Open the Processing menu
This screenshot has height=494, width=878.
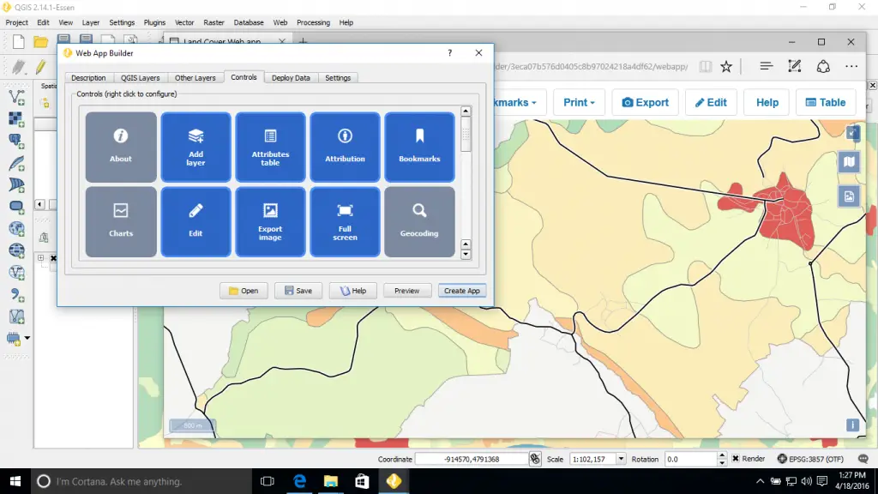313,22
